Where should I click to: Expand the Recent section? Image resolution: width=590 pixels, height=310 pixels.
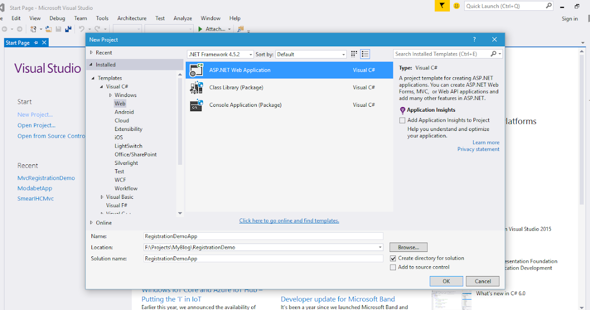(91, 53)
